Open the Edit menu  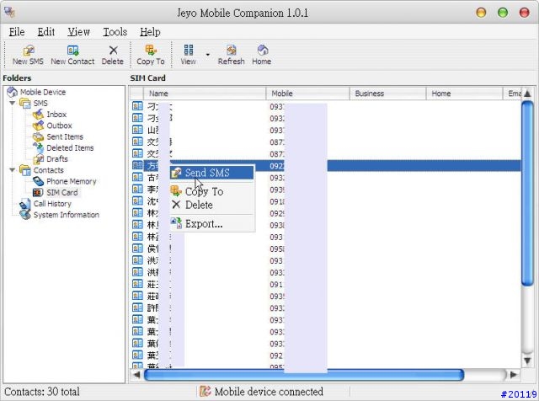tap(46, 32)
